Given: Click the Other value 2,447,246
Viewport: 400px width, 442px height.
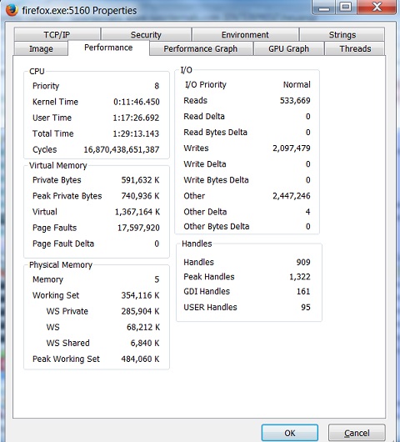Looking at the screenshot, I should click(292, 196).
